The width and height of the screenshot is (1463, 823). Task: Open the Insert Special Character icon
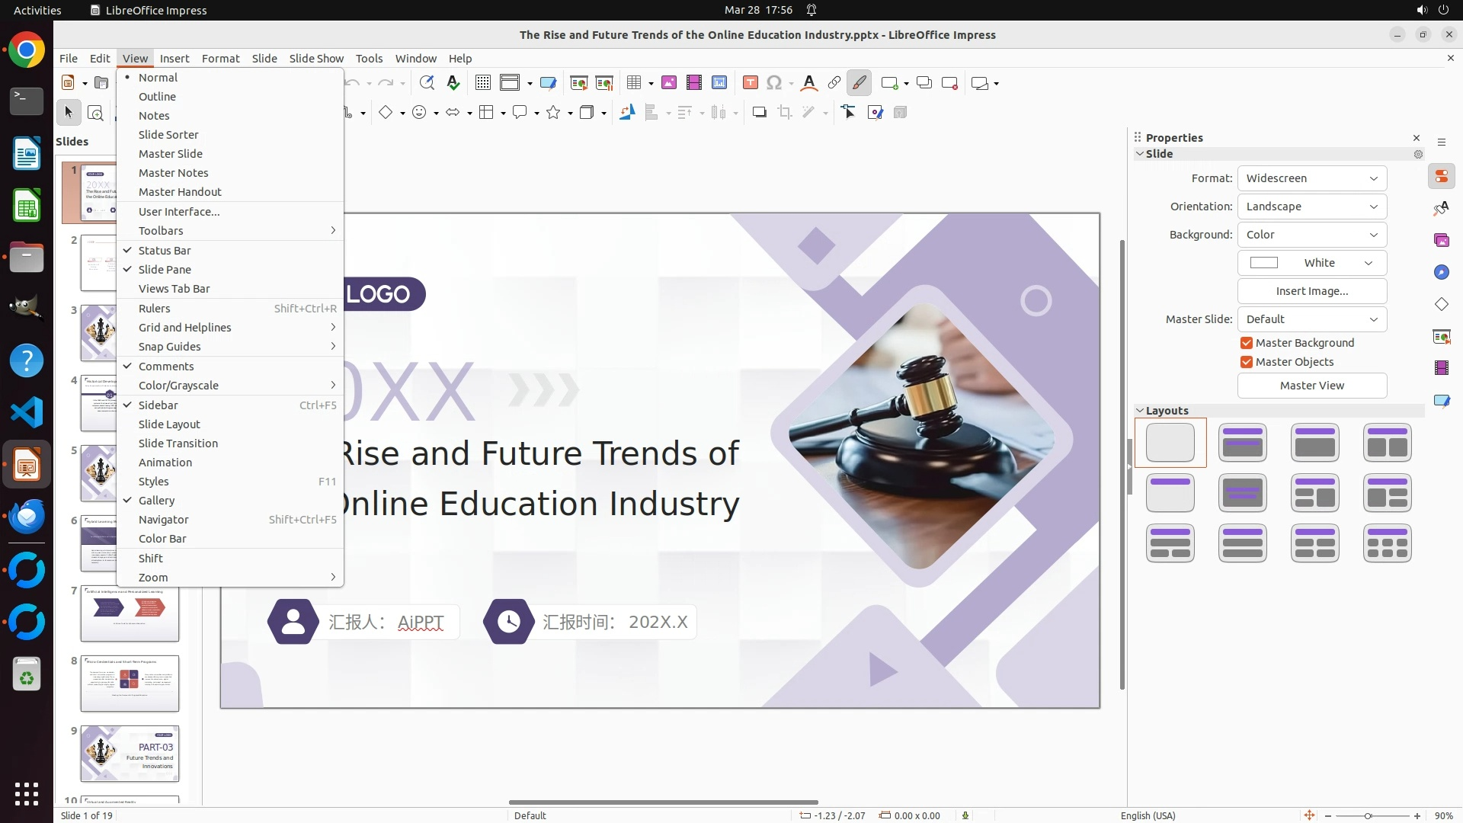[x=774, y=83]
